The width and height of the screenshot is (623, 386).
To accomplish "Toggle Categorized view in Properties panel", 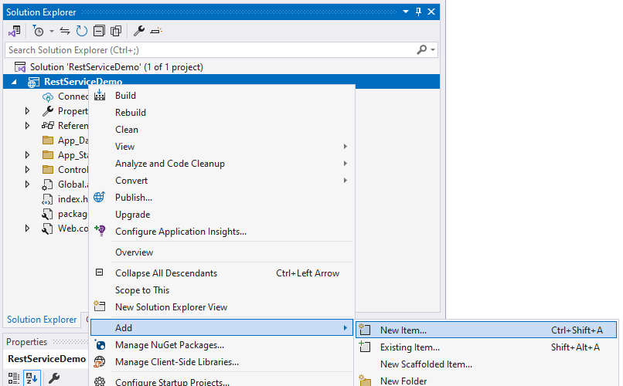I will tap(14, 378).
